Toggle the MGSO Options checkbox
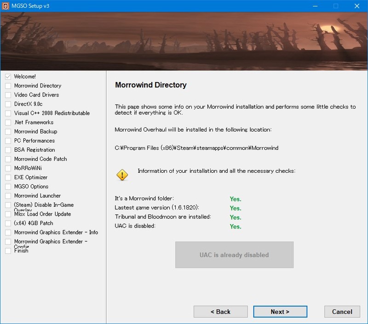This screenshot has width=368, height=324. pyautogui.click(x=8, y=187)
